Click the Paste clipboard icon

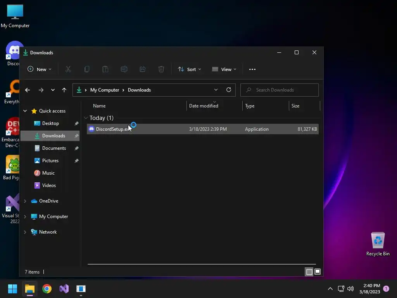pyautogui.click(x=105, y=69)
